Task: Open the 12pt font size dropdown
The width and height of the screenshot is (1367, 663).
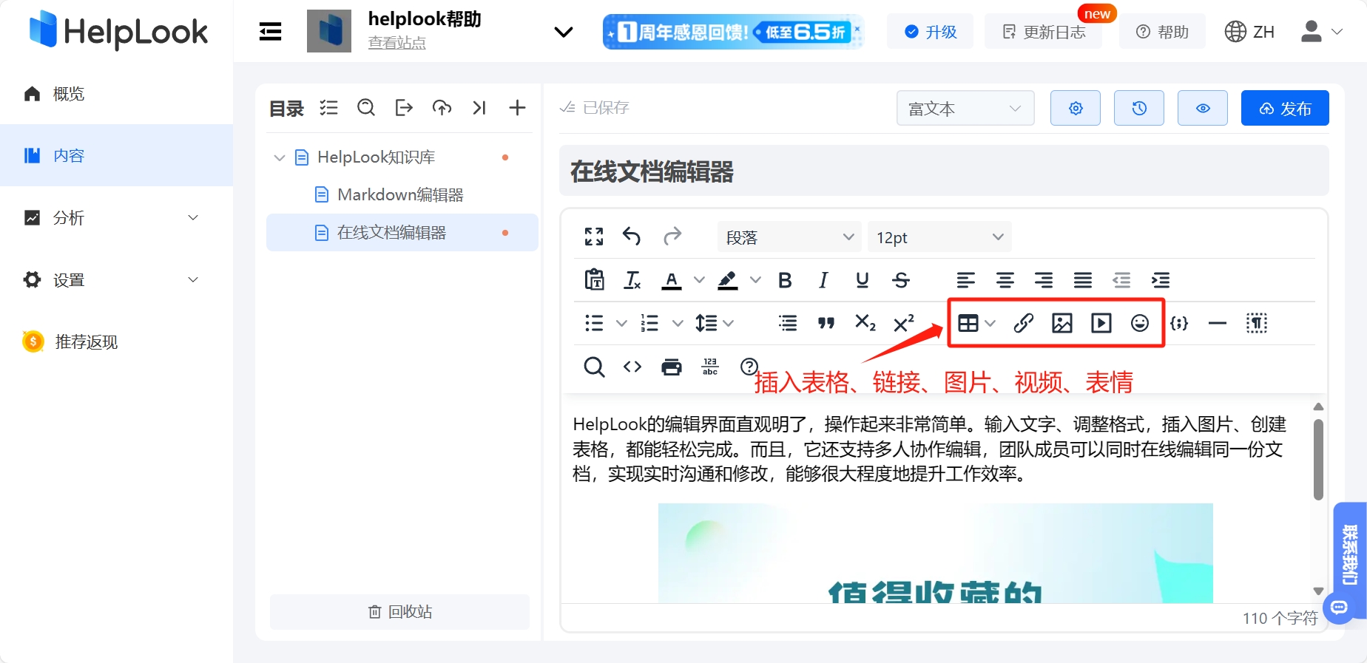Action: pyautogui.click(x=939, y=237)
